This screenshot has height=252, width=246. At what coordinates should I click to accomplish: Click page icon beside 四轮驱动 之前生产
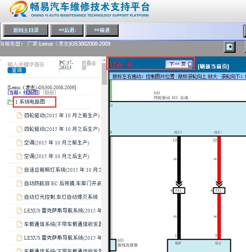point(20,116)
